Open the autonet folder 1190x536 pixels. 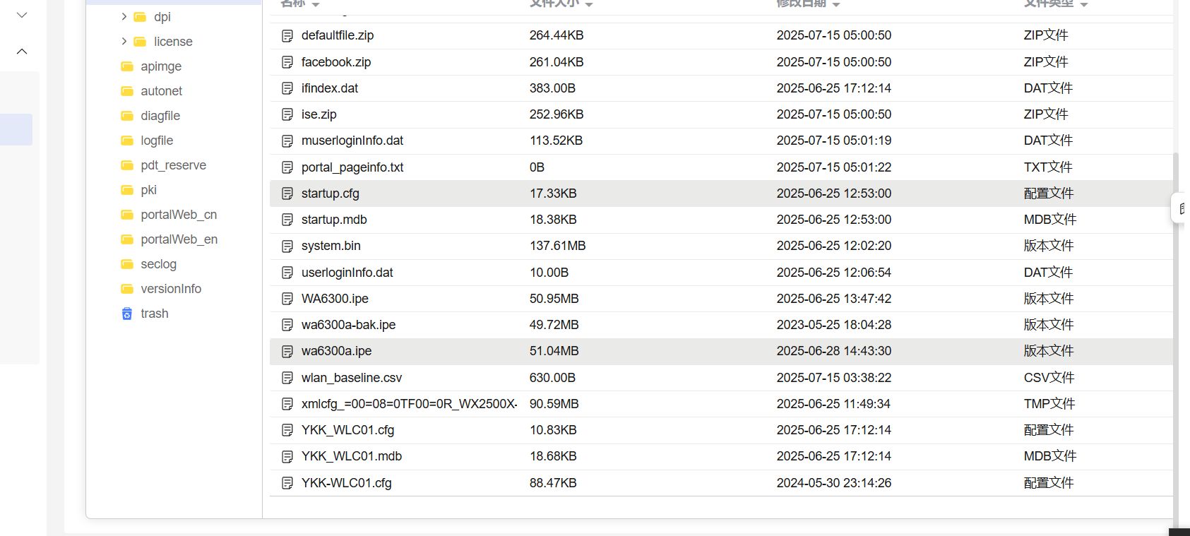161,91
